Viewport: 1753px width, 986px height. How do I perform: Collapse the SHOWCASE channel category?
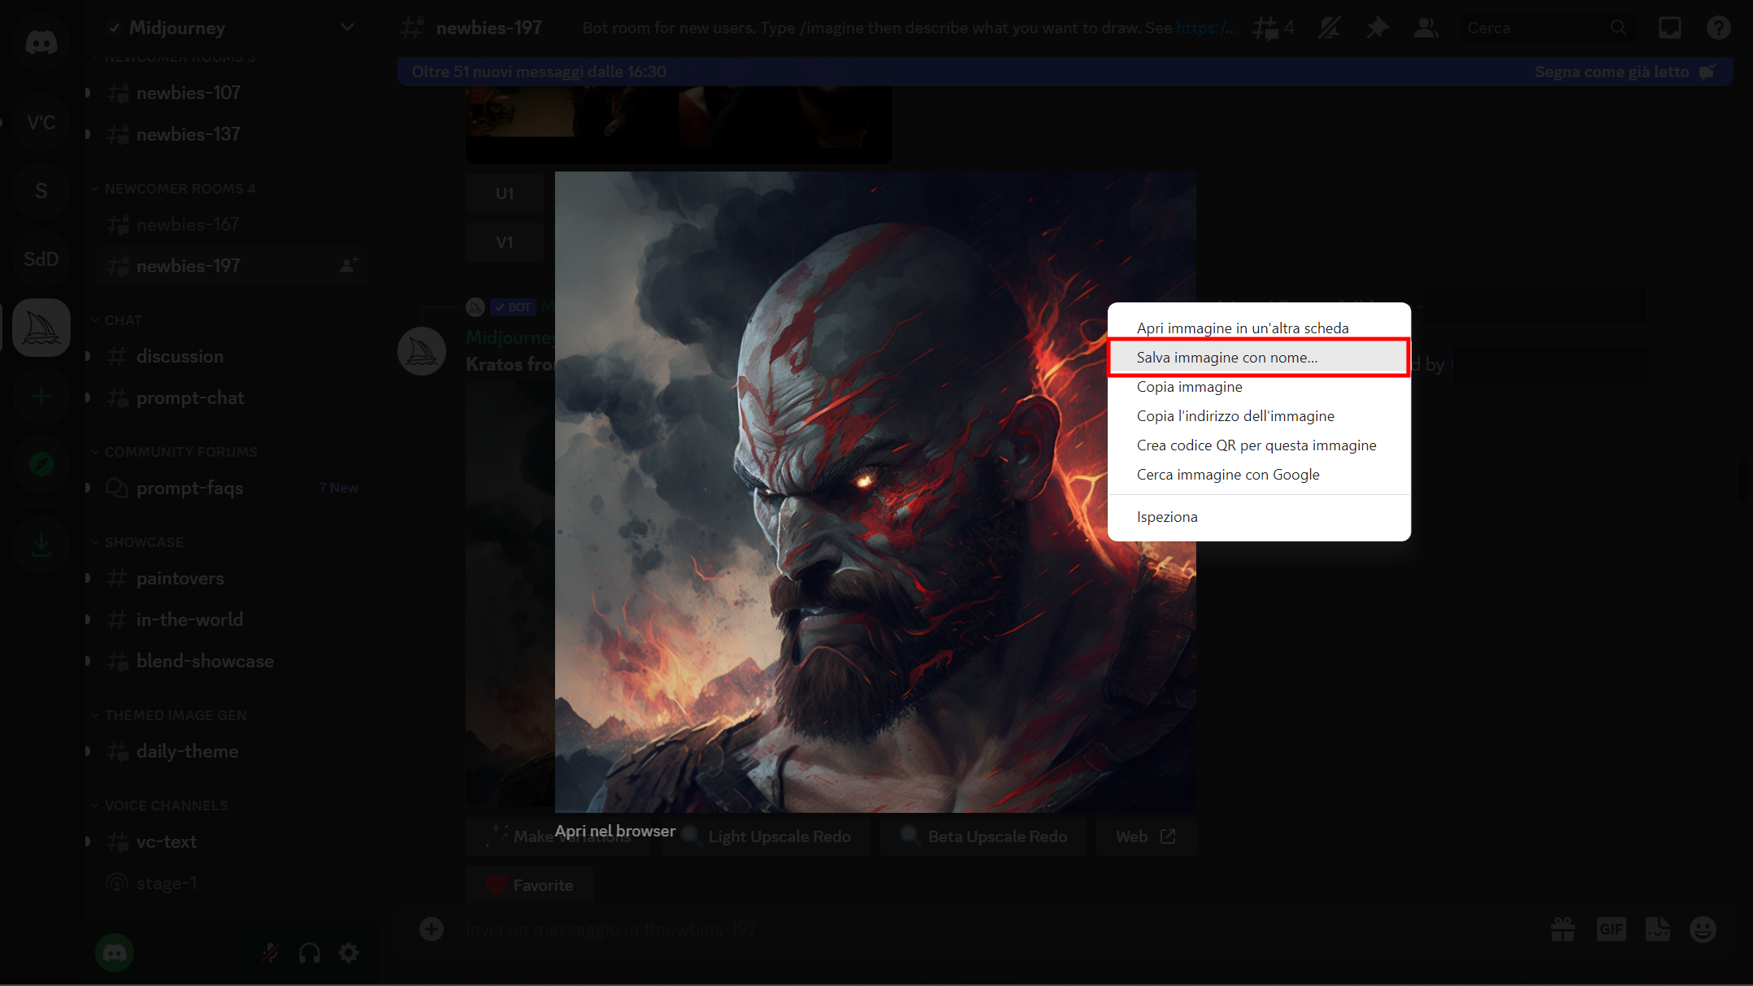point(144,542)
